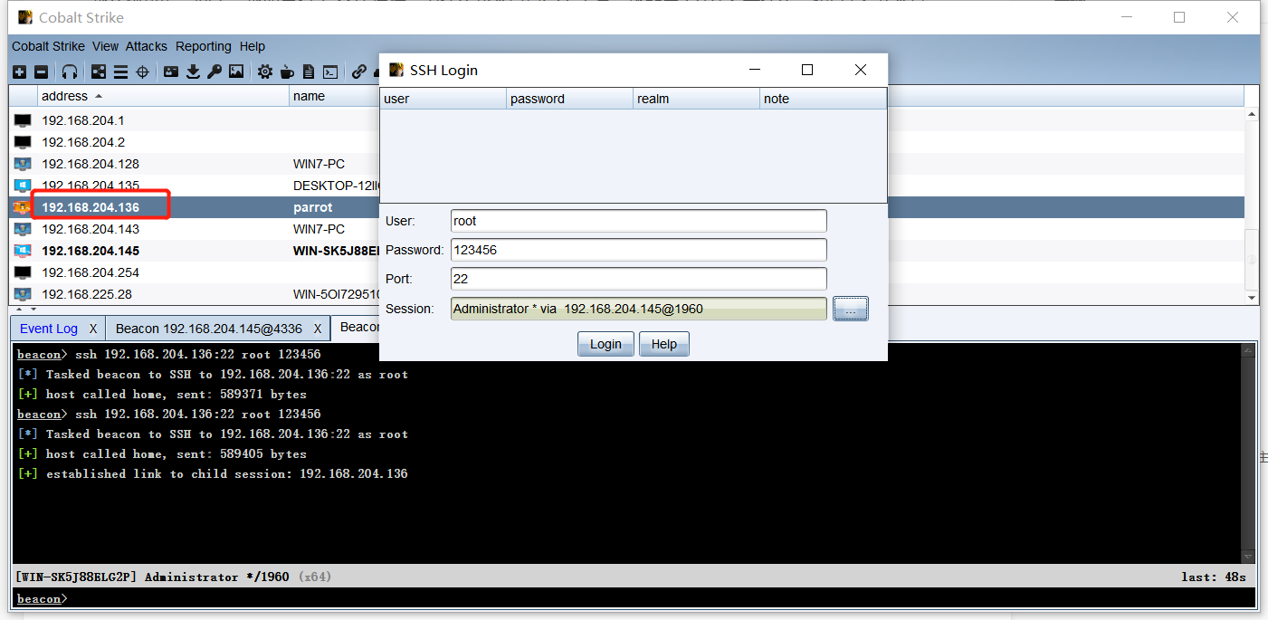Click beacon console scrollbar up arrow

coord(1249,350)
